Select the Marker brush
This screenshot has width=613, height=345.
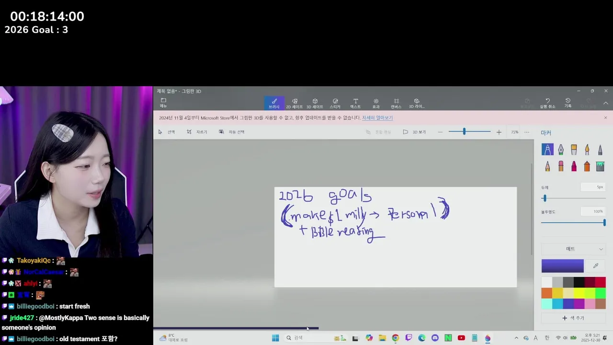pyautogui.click(x=547, y=149)
